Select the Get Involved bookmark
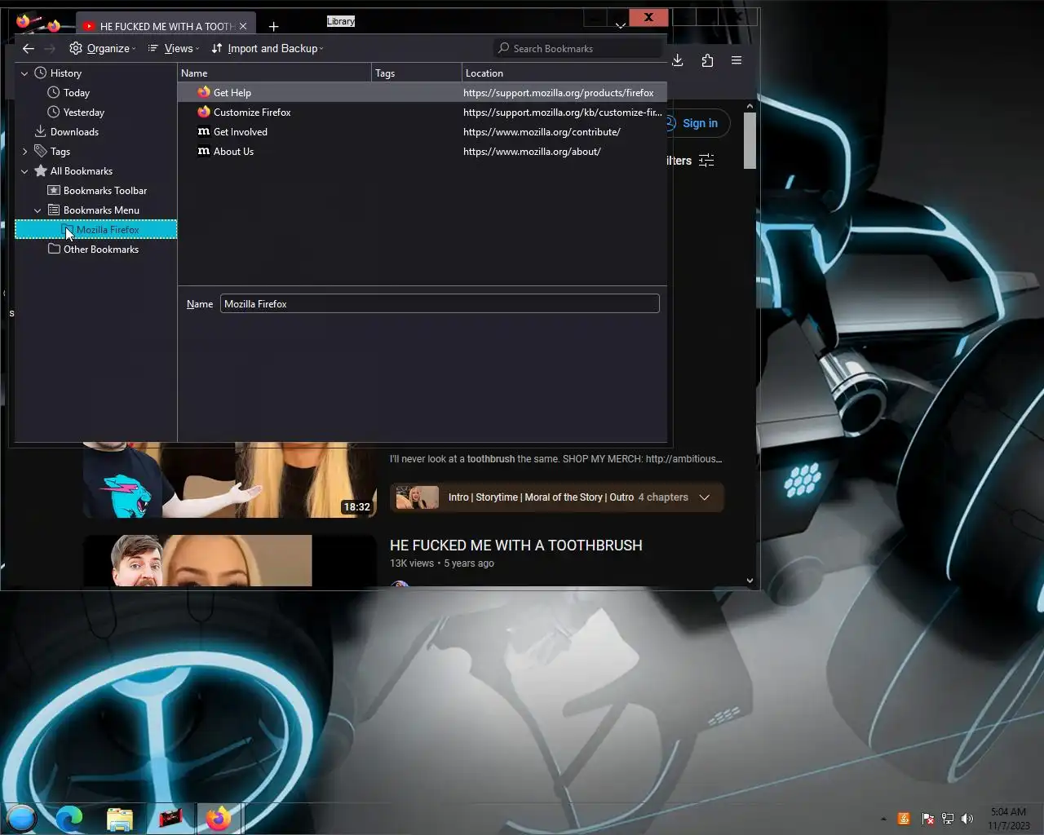 (422, 132)
